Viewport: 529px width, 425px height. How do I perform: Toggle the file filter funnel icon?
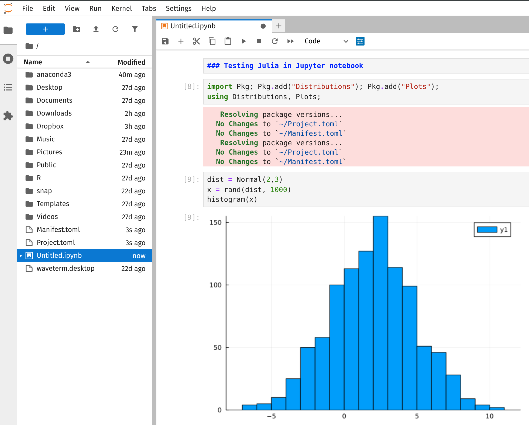(x=135, y=29)
